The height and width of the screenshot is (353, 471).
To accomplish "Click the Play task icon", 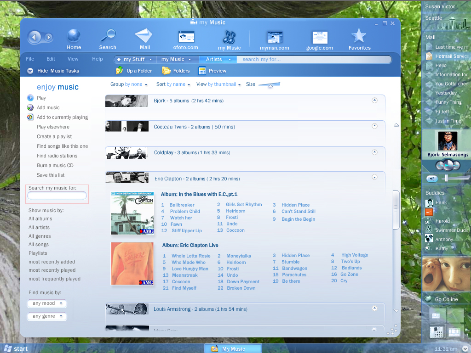I will click(30, 98).
